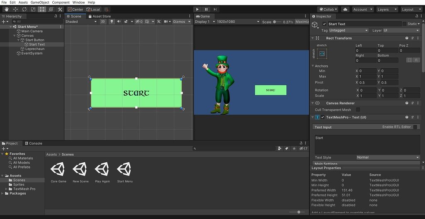Open scene effects toggle icon

click(126, 22)
